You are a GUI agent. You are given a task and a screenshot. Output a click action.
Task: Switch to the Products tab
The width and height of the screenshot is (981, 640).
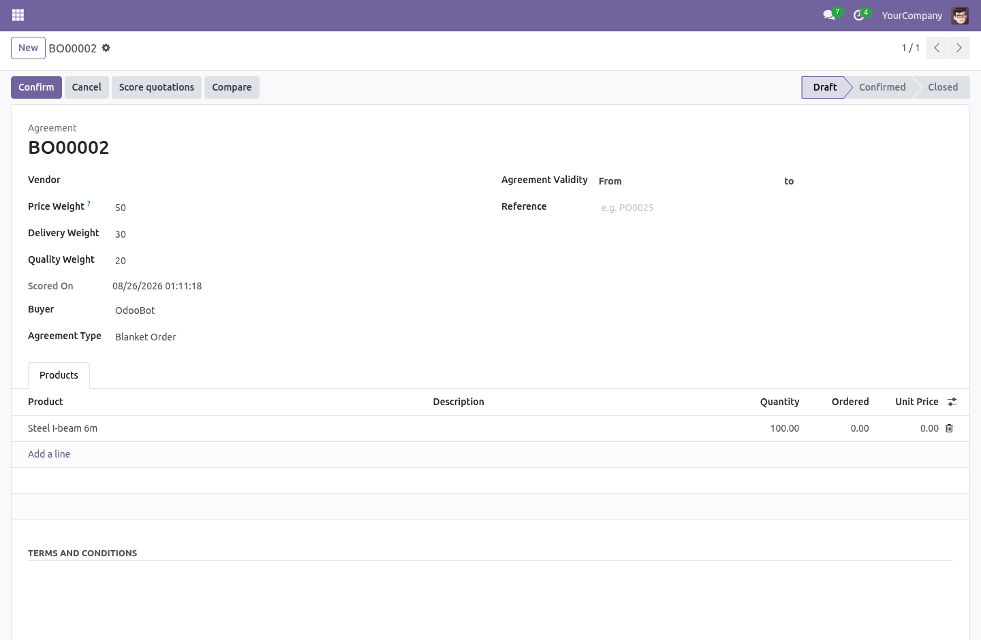pyautogui.click(x=59, y=375)
